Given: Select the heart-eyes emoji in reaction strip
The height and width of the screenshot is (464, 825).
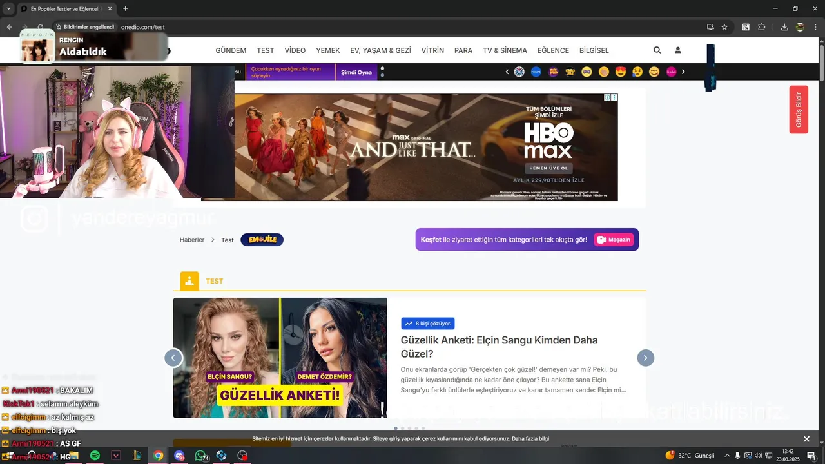Looking at the screenshot, I should coord(621,72).
